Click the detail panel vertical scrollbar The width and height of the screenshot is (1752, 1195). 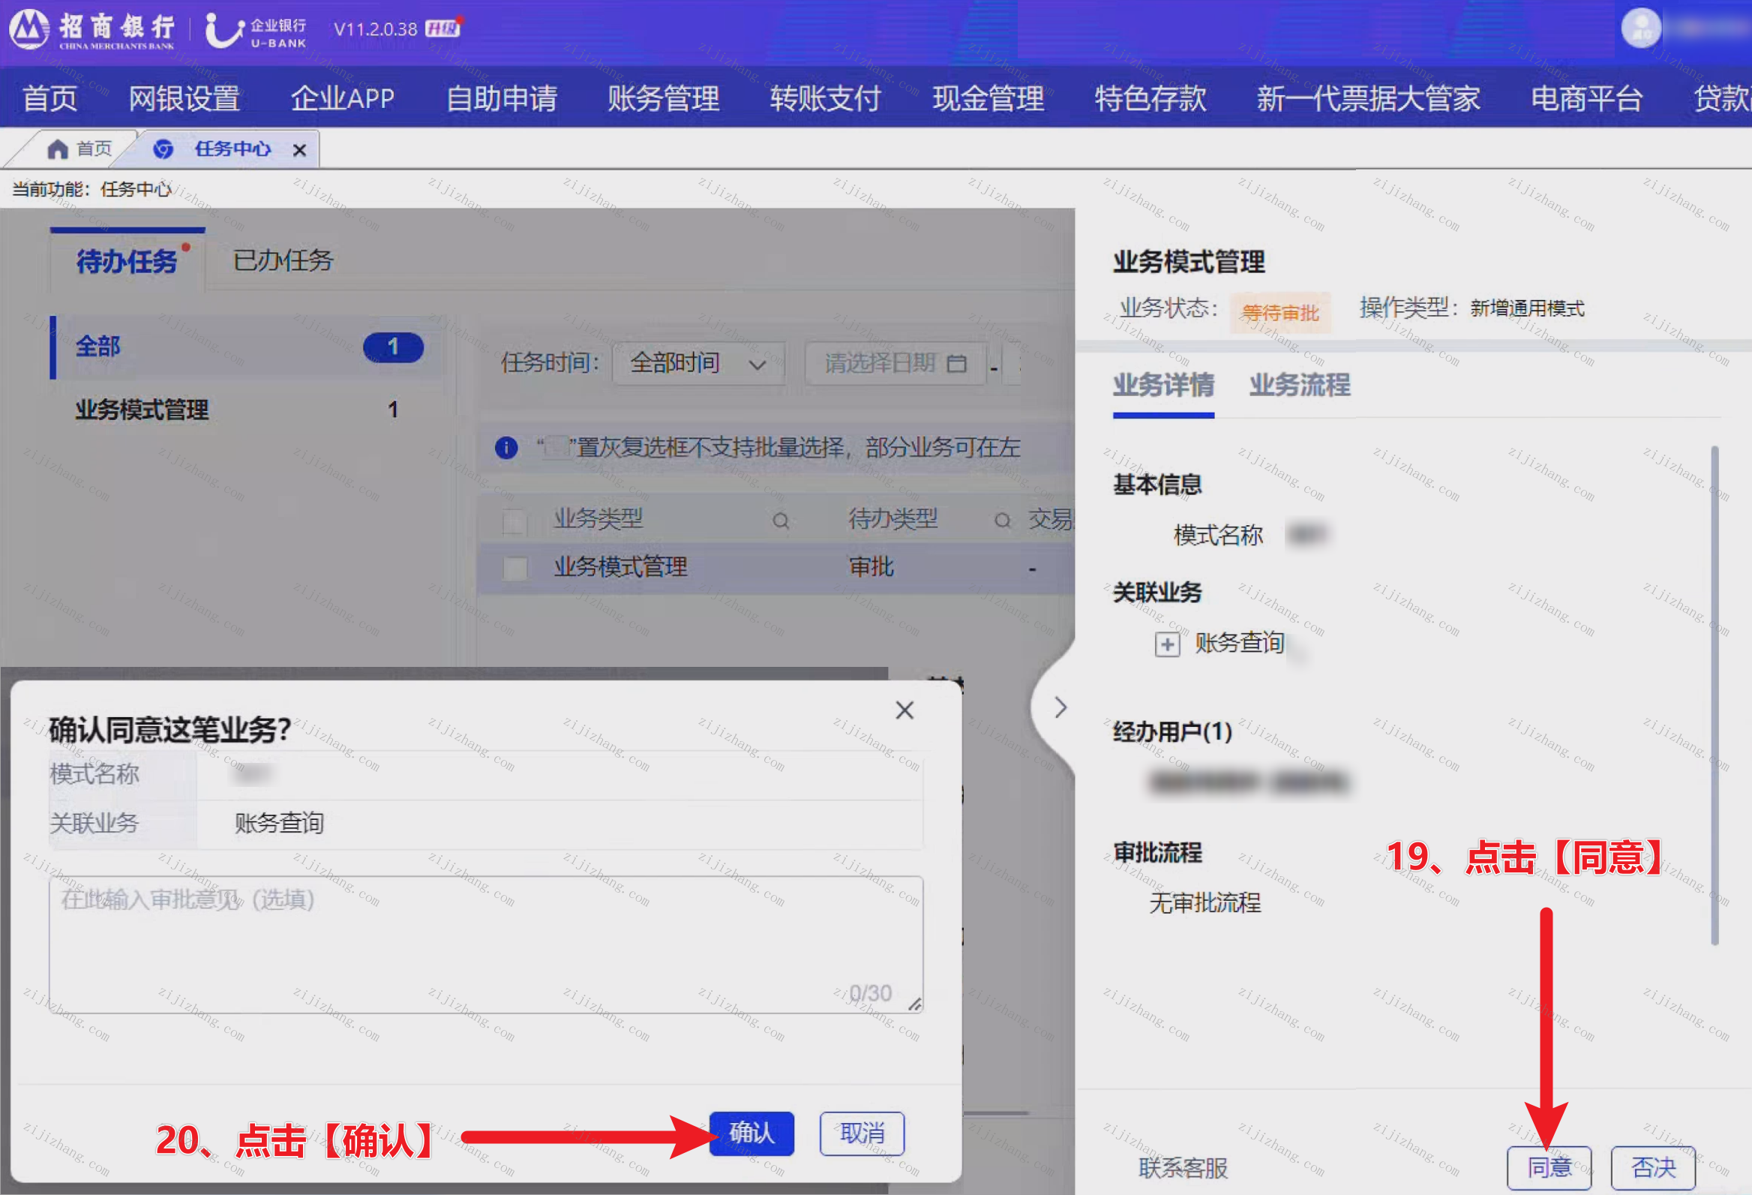pyautogui.click(x=1715, y=695)
